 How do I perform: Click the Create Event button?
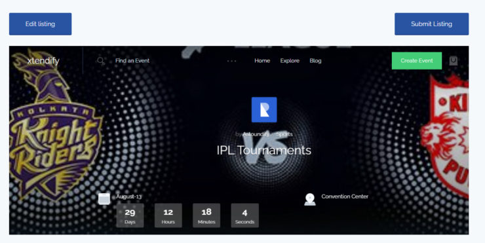[417, 61]
